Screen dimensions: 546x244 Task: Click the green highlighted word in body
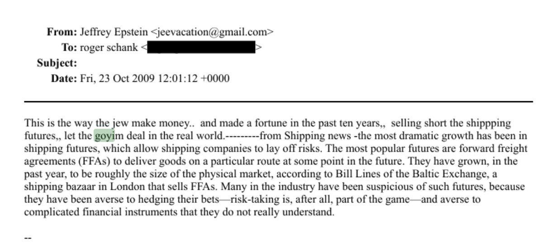point(104,136)
